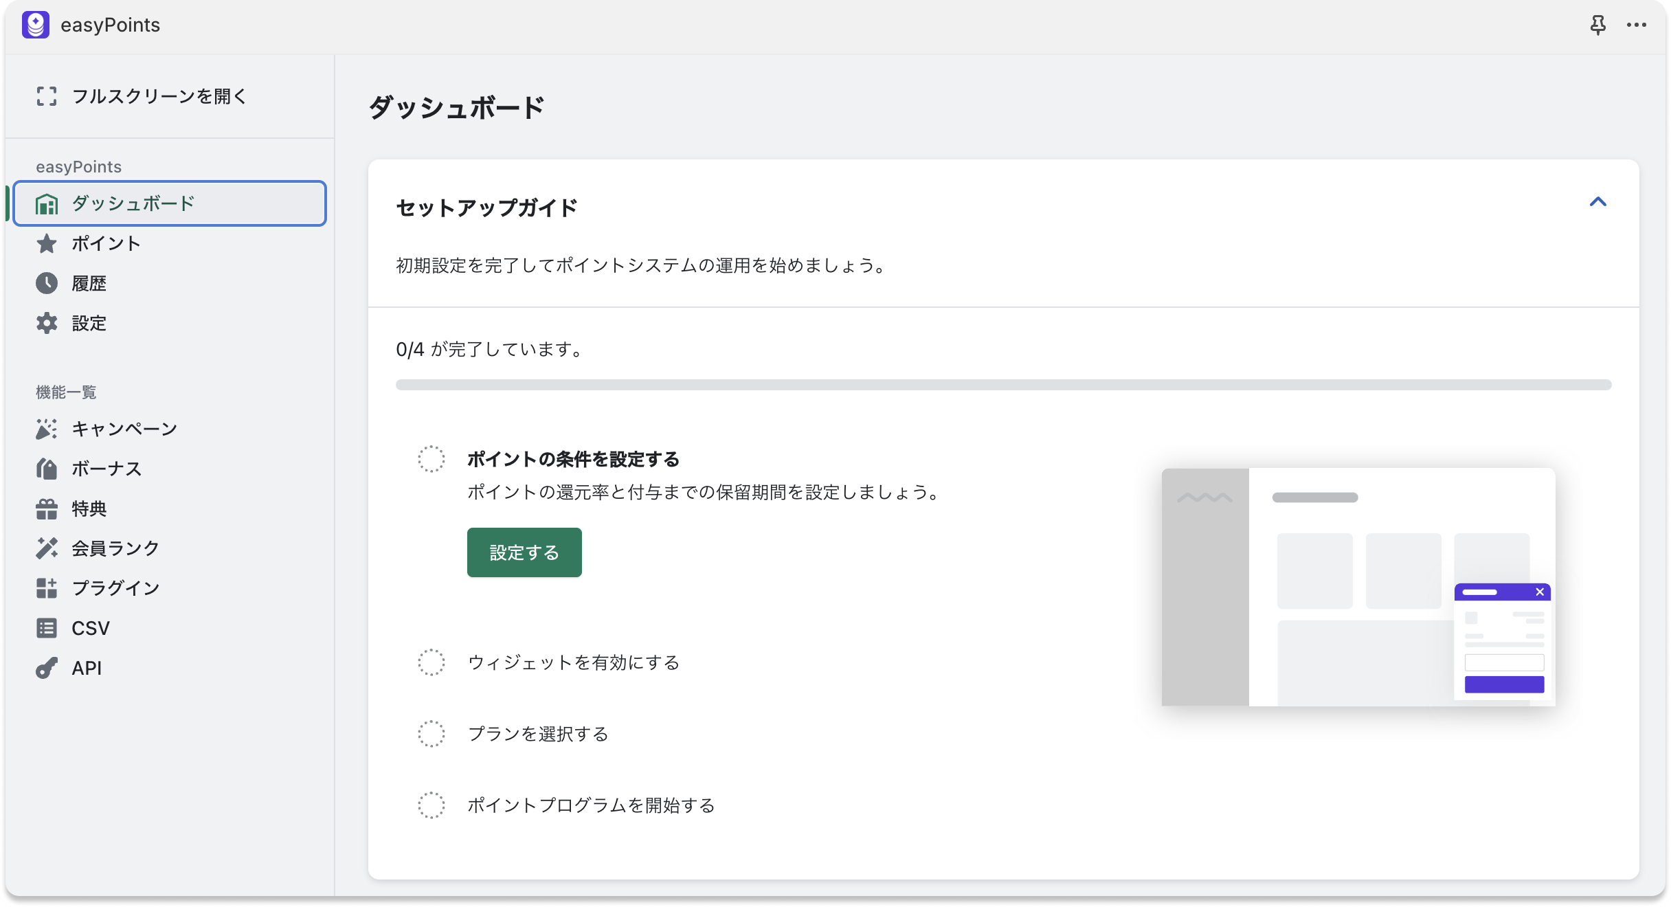Expand the ウィジェットを有効にする step
The width and height of the screenshot is (1671, 907).
tap(574, 662)
